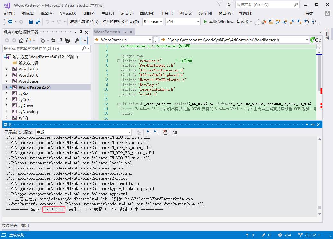Start debugging with the green play icon
This screenshot has width=333, height=239.
tap(205, 22)
